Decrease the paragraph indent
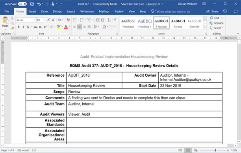This screenshot has width=241, height=153. point(98,20)
